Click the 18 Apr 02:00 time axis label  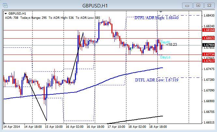click(137, 126)
